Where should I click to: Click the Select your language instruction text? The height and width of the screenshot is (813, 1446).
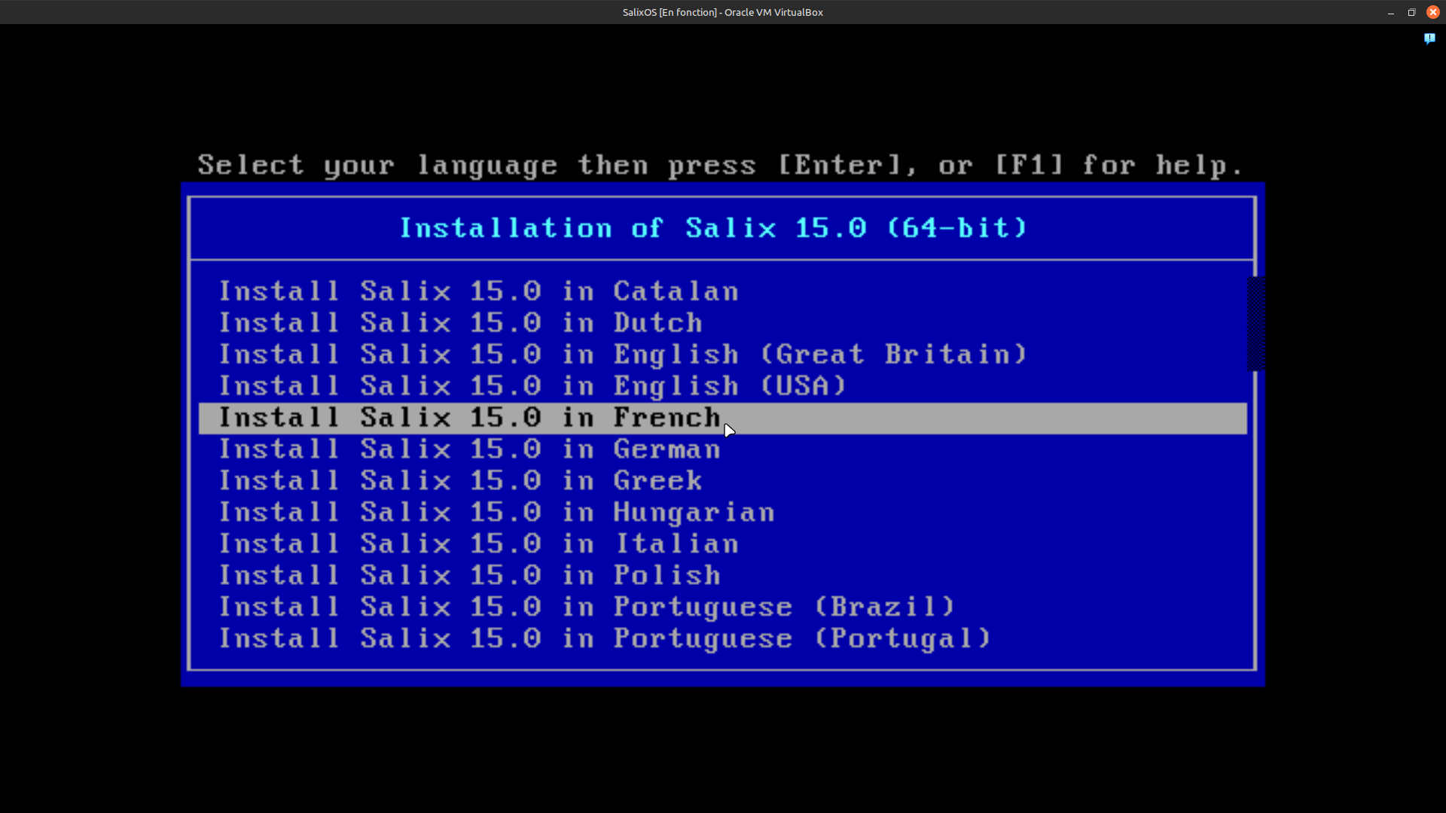[x=720, y=165]
